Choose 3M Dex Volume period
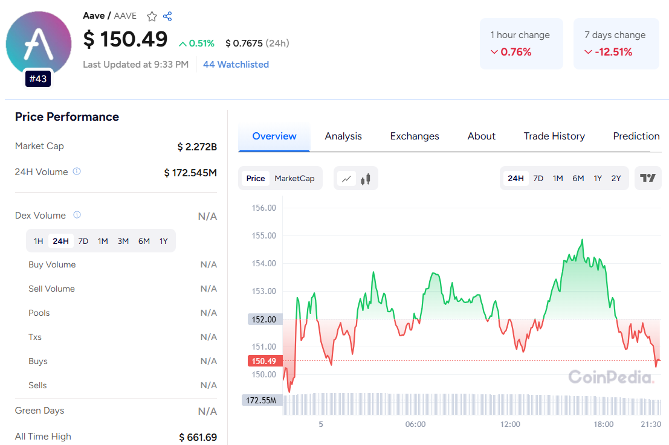 (123, 242)
